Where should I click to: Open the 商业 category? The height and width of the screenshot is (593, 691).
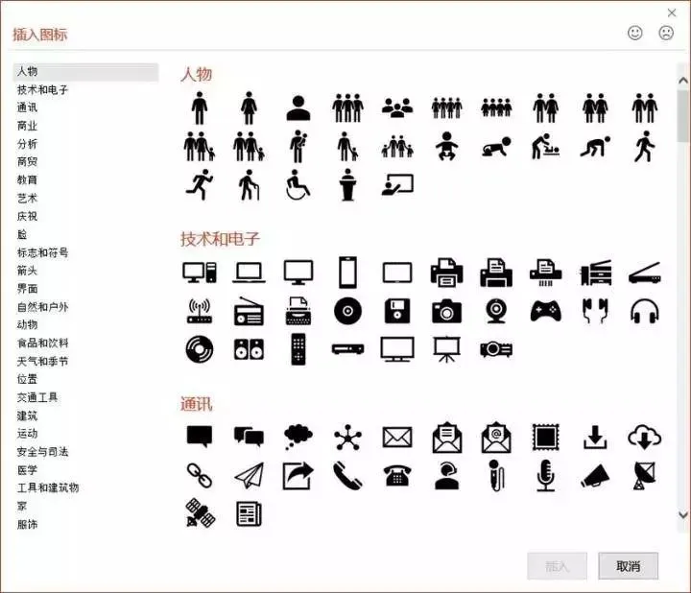27,126
